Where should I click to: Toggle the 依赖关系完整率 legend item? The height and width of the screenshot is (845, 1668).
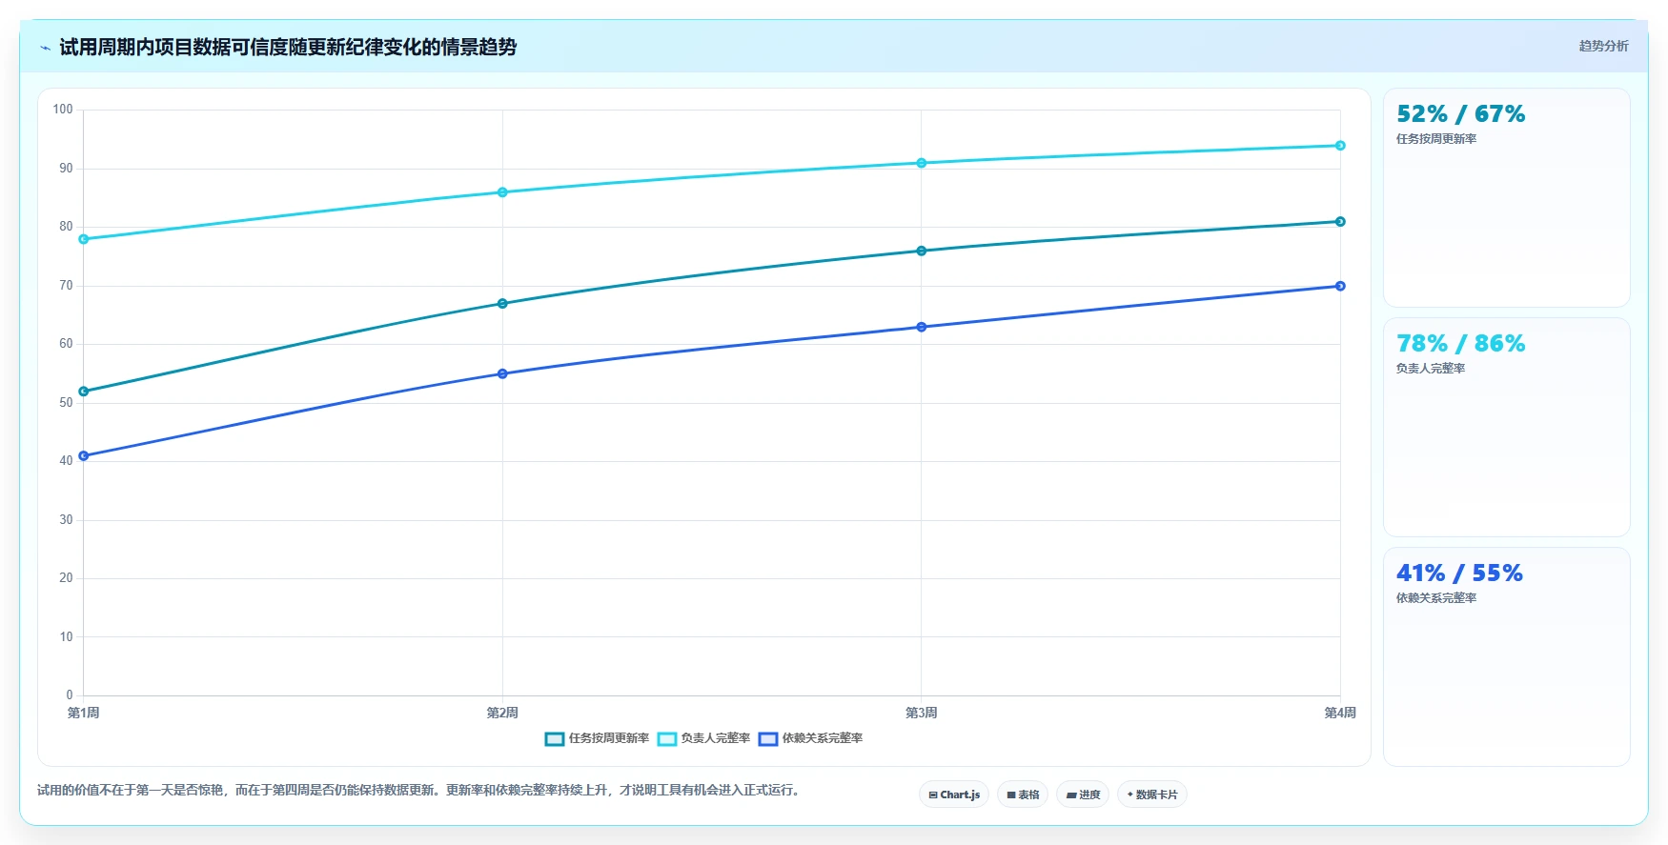coord(810,738)
